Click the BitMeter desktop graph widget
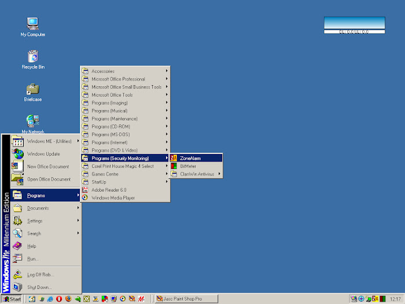Image resolution: width=405 pixels, height=304 pixels. [354, 23]
